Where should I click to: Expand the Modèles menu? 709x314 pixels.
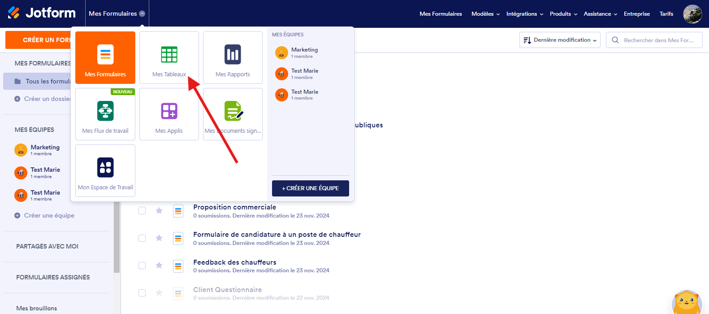coord(485,14)
